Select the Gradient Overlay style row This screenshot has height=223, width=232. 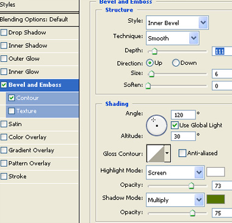coord(39,151)
